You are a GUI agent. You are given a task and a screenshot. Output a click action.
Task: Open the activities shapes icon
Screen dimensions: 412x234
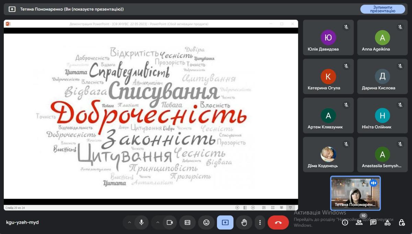[x=387, y=222]
